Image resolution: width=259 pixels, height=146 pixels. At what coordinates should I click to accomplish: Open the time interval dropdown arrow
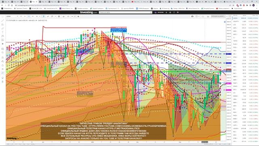(x=40, y=16)
